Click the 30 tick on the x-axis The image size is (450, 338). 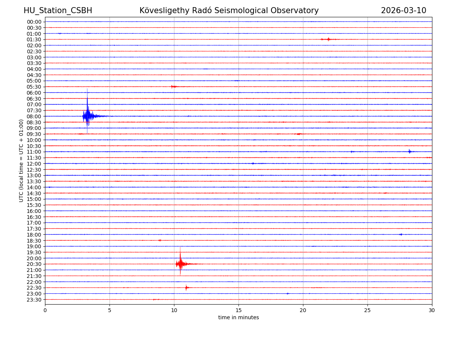click(432, 310)
